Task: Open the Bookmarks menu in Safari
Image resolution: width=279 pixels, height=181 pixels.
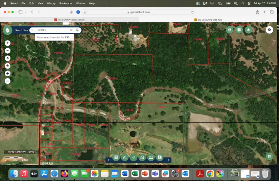Action: click(66, 3)
